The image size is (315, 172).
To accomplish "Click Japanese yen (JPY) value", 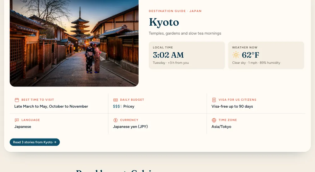I will click(130, 127).
